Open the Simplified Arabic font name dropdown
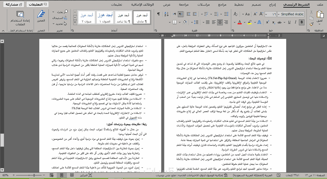The image size is (327, 179). tap(279, 14)
